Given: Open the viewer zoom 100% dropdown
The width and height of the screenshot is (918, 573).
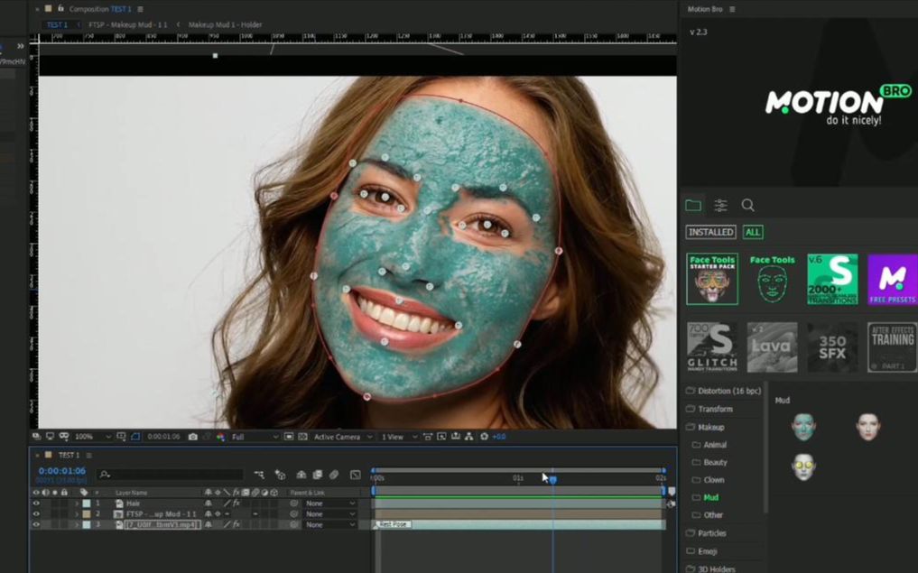Looking at the screenshot, I should 92,437.
